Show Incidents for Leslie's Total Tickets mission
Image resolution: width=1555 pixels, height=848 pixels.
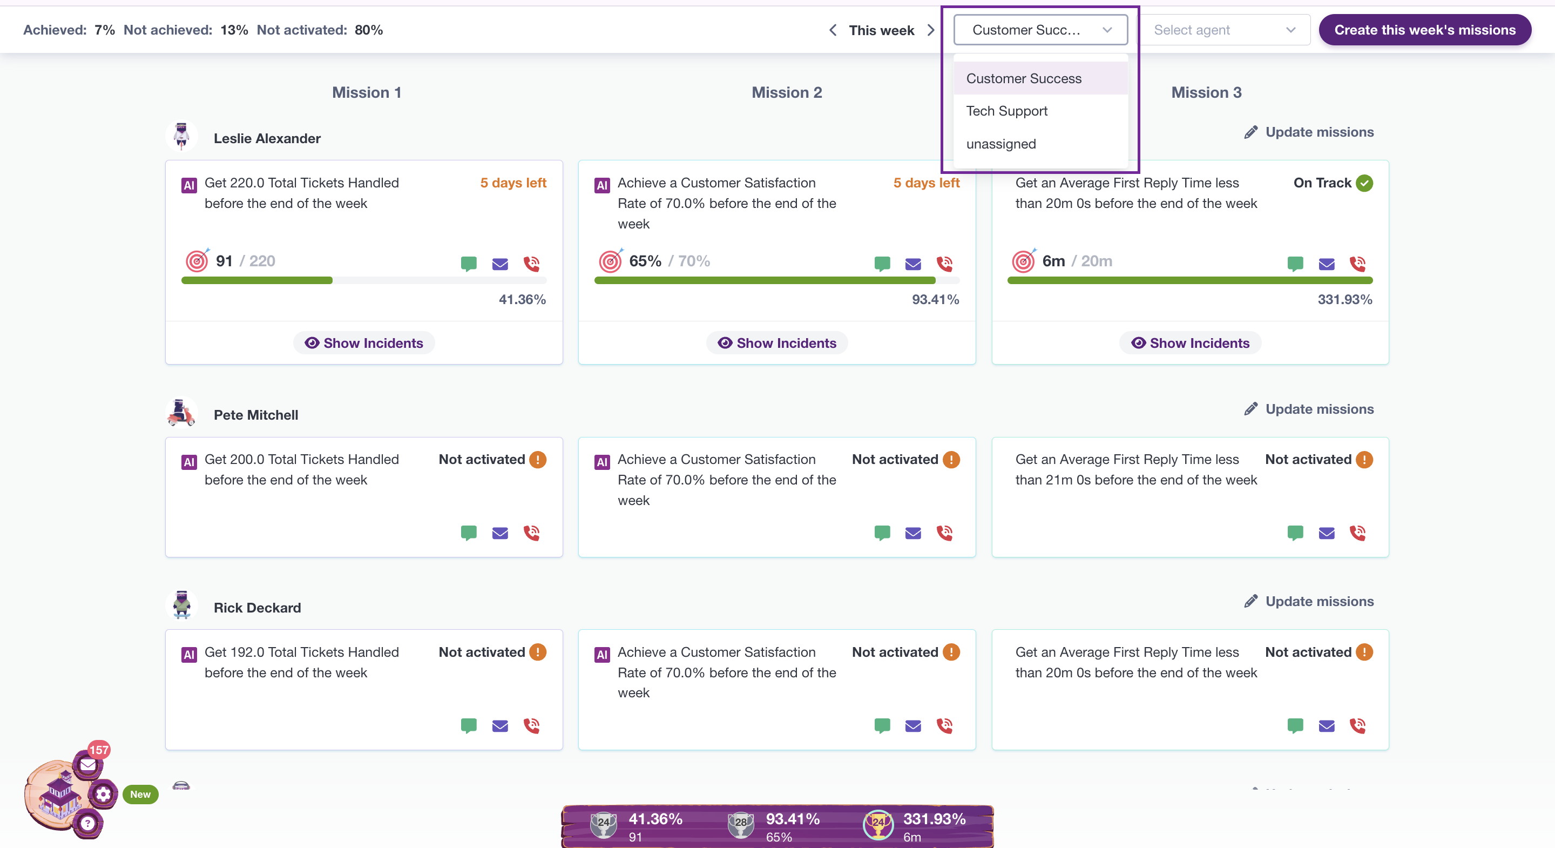(364, 343)
